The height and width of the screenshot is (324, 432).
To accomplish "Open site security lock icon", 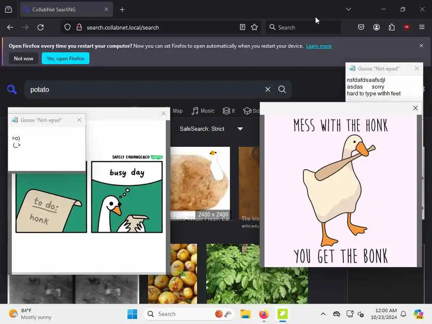I will click(x=79, y=27).
